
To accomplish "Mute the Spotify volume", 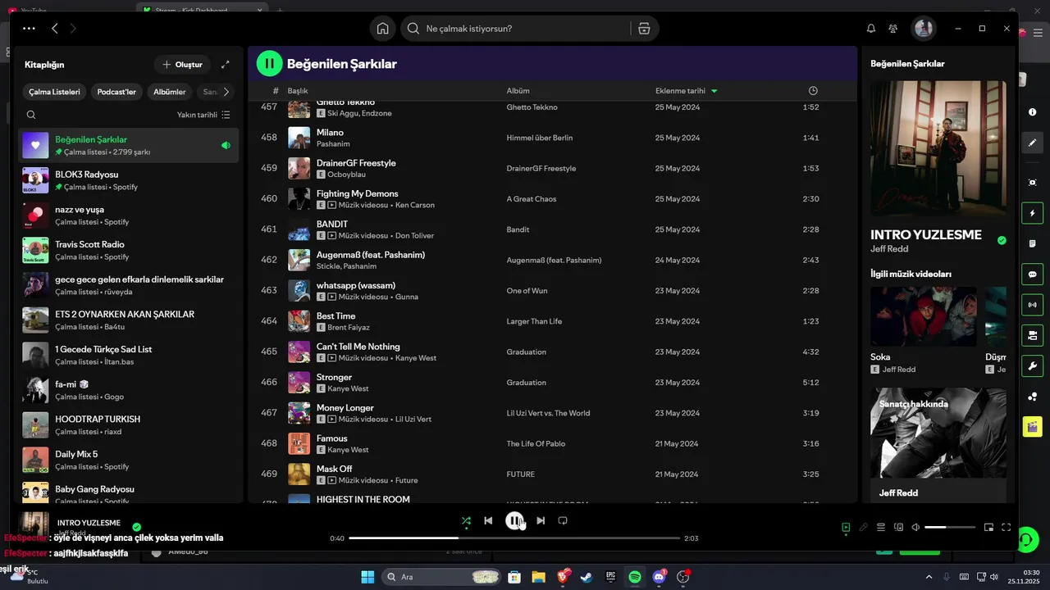I will coord(915,528).
